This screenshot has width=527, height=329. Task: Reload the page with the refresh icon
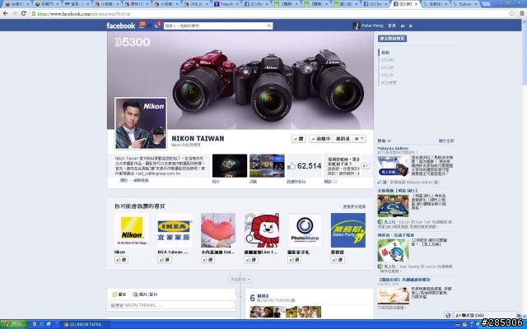click(24, 13)
